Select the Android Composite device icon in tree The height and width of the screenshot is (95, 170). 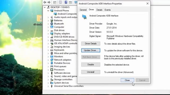click(x=55, y=14)
